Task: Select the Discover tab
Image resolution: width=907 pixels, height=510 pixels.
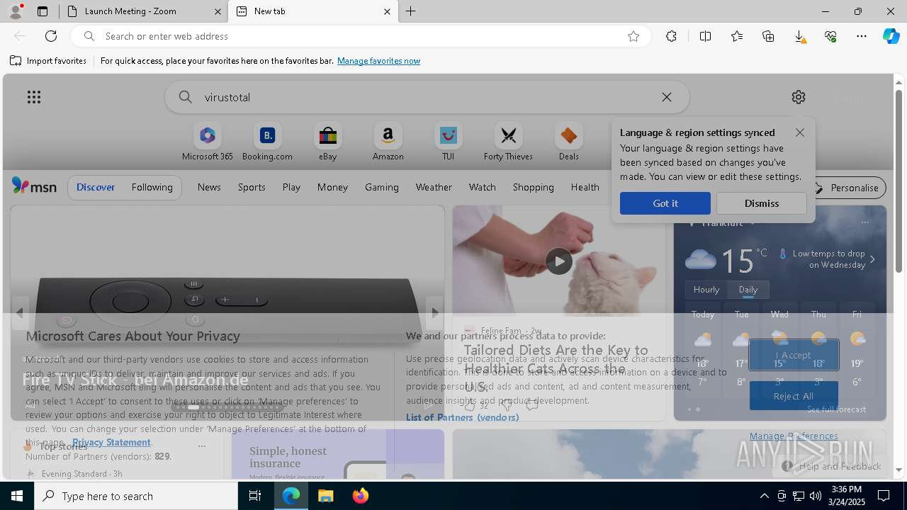Action: pos(96,187)
